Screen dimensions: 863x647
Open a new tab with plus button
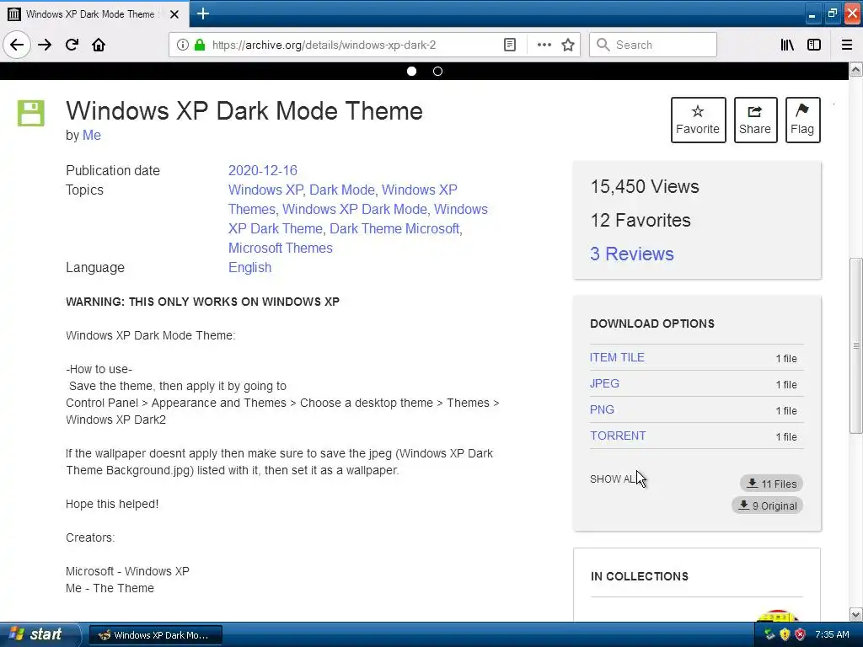pos(202,13)
